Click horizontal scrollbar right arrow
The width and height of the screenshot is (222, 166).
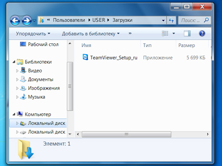tap(208, 134)
